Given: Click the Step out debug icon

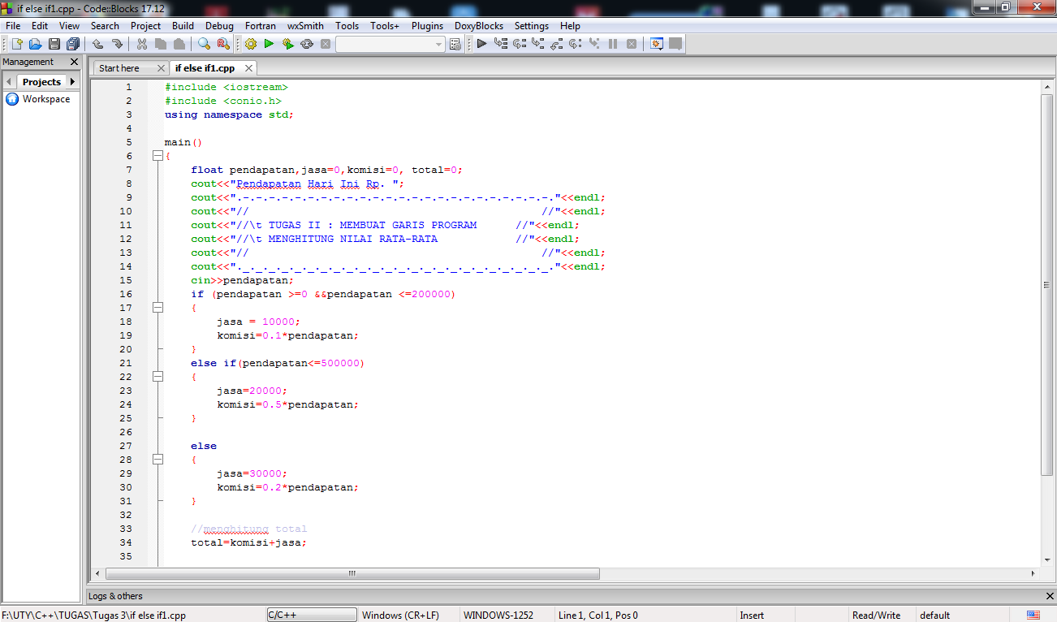Looking at the screenshot, I should pos(557,44).
